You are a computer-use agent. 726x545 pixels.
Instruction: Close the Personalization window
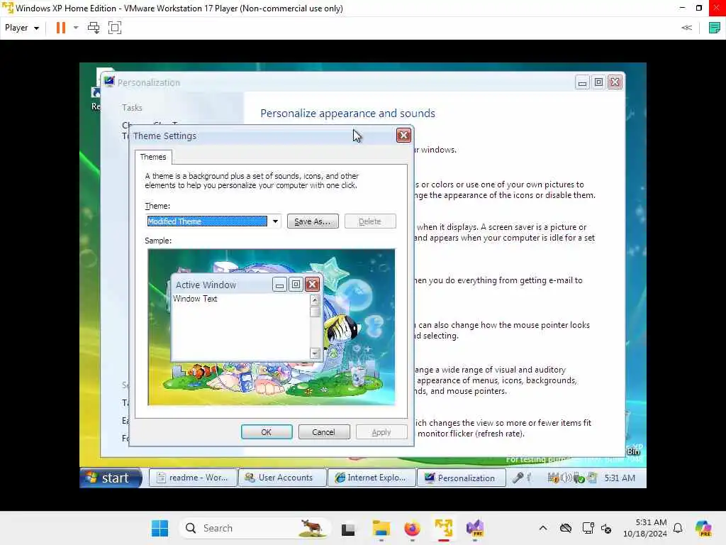[615, 82]
